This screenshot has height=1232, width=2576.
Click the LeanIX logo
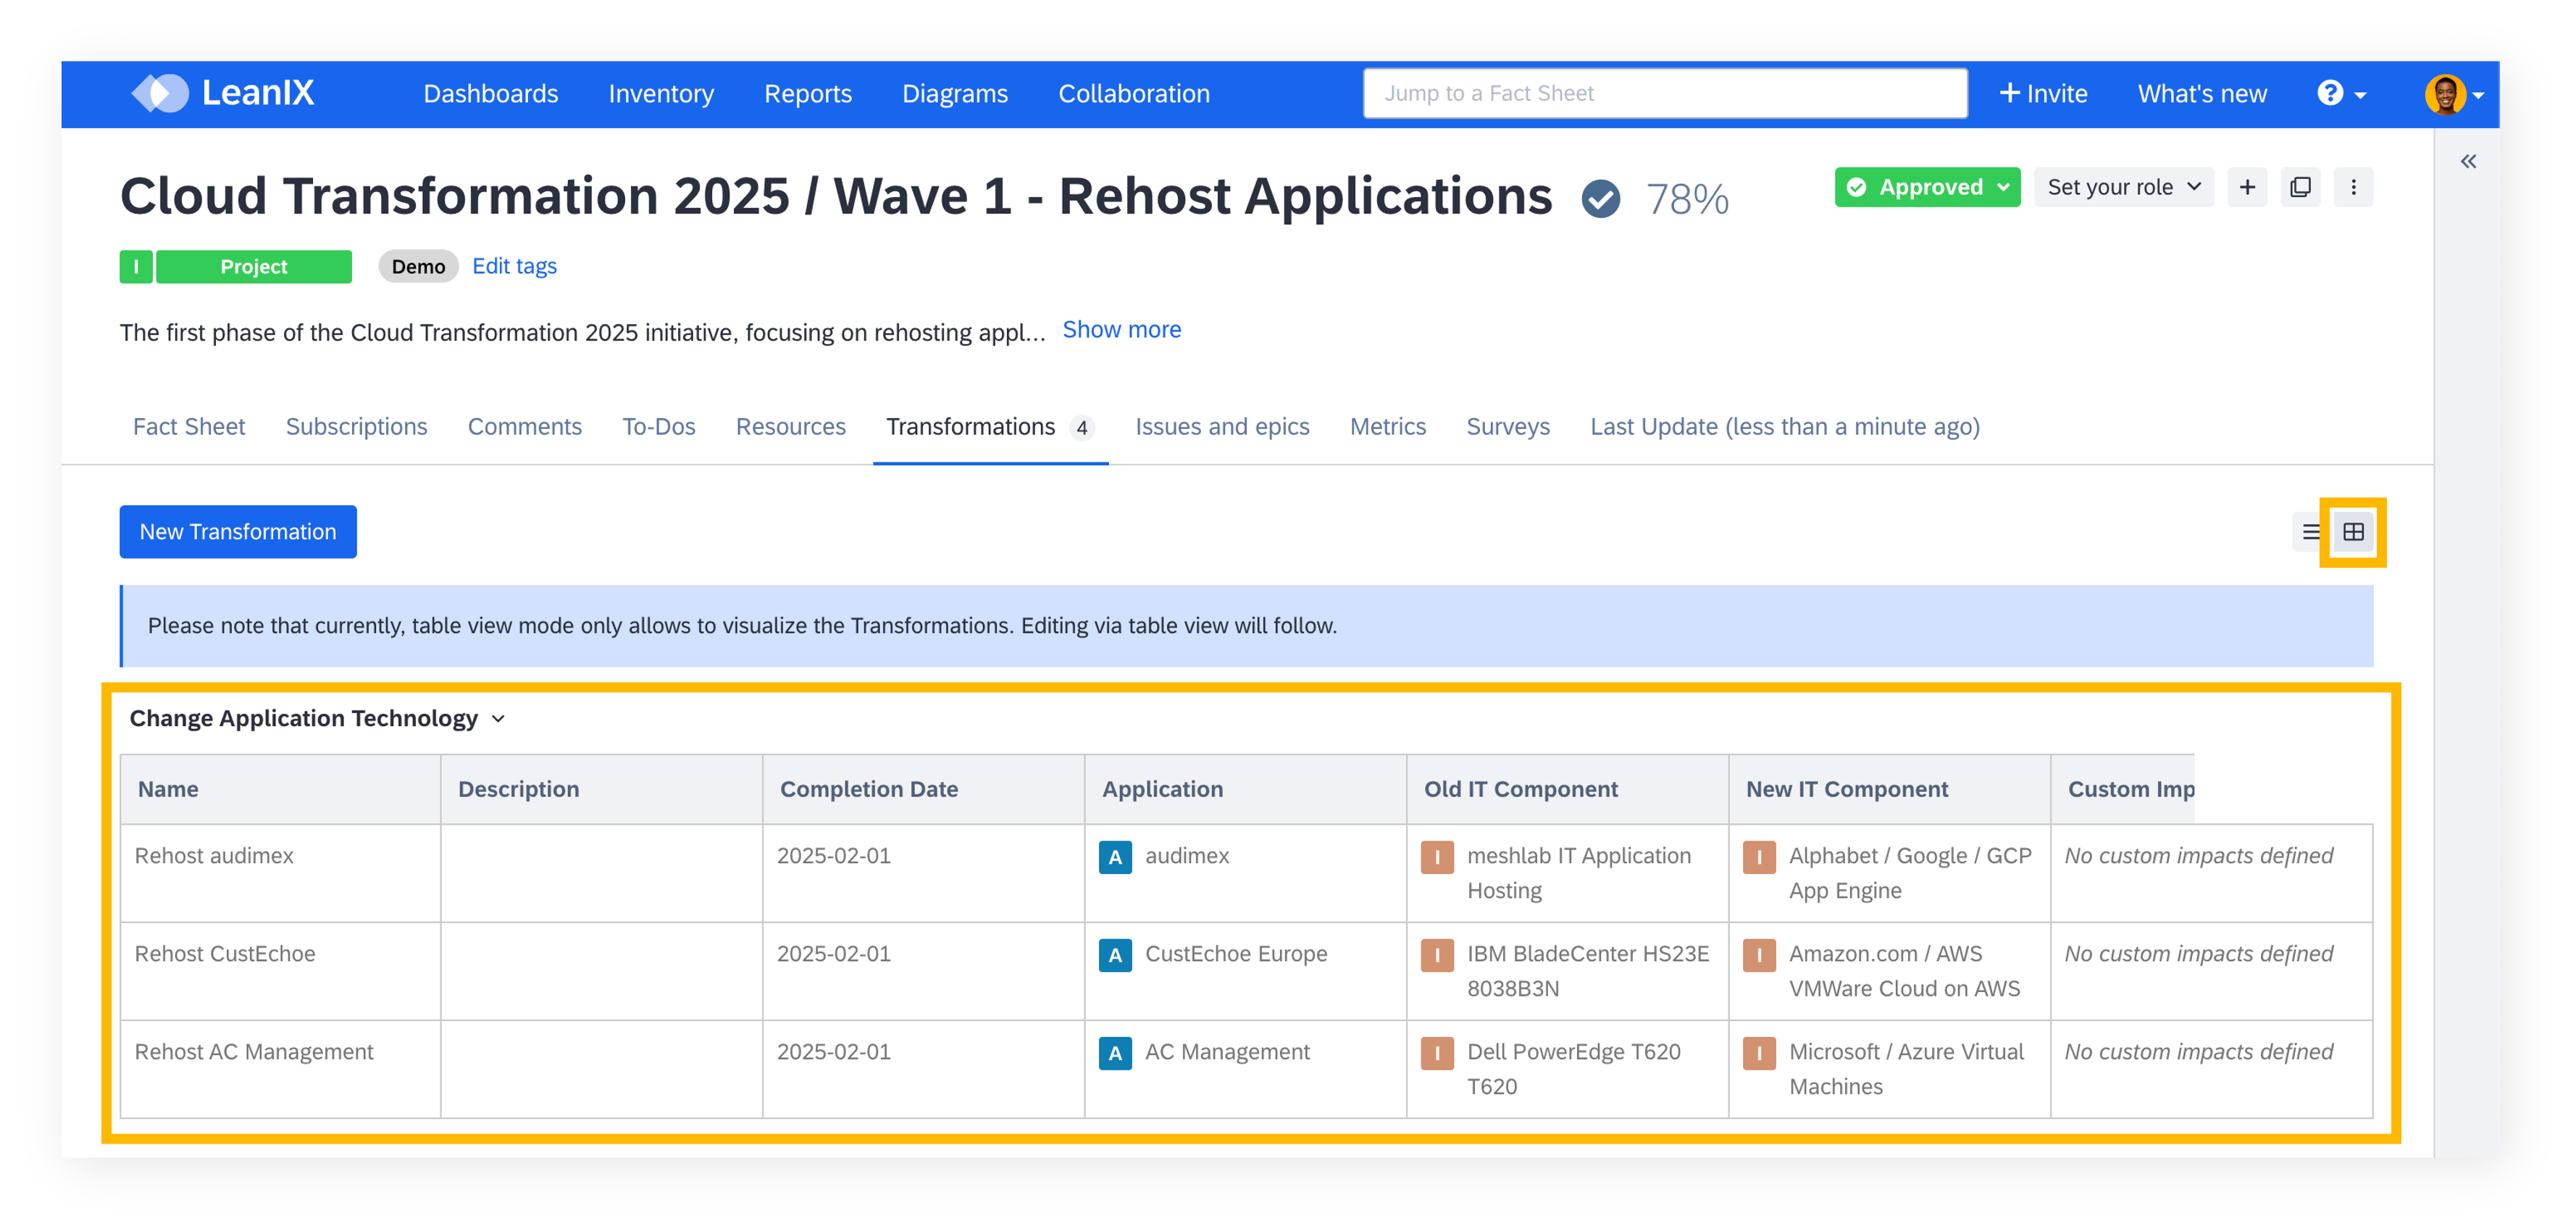[x=223, y=93]
